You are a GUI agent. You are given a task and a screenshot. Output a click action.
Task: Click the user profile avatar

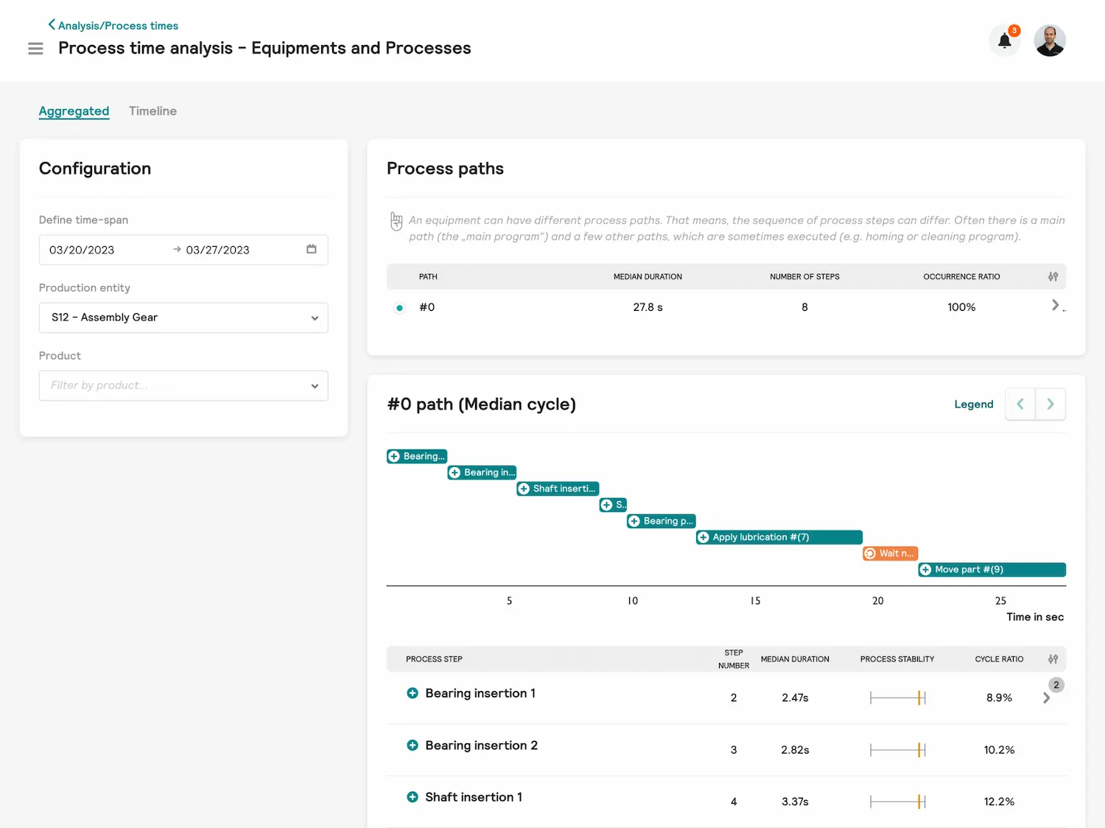pos(1049,41)
